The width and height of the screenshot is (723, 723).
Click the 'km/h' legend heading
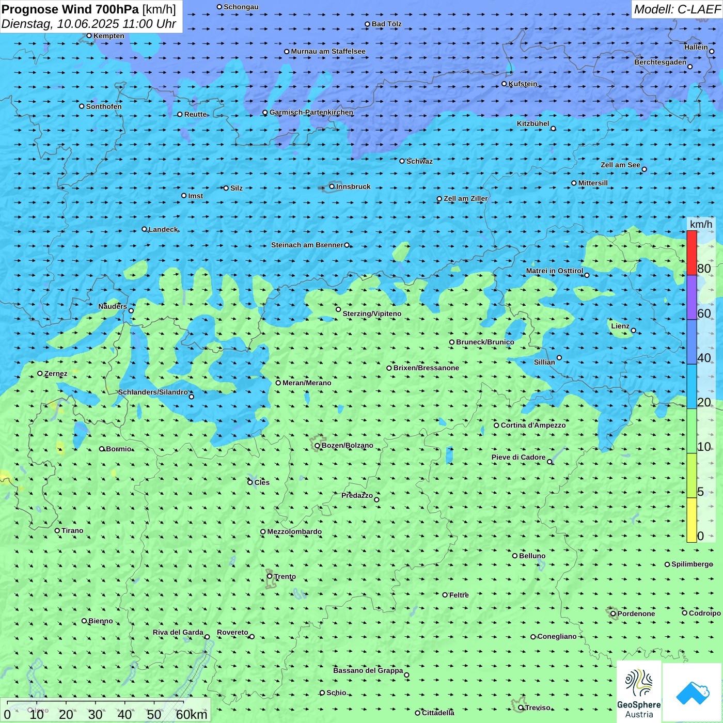point(701,224)
